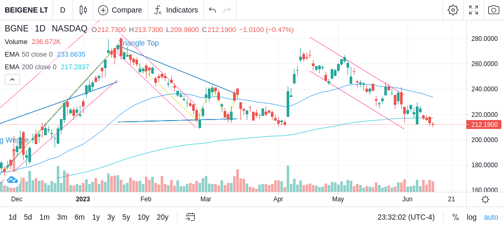
Task: Open time axis settings gear
Action: click(x=485, y=200)
